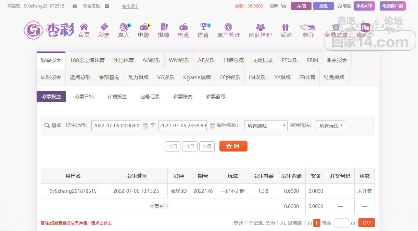Expand the 所有玩法 play type dropdown
Image resolution: width=418 pixels, height=231 pixels.
tap(330, 126)
